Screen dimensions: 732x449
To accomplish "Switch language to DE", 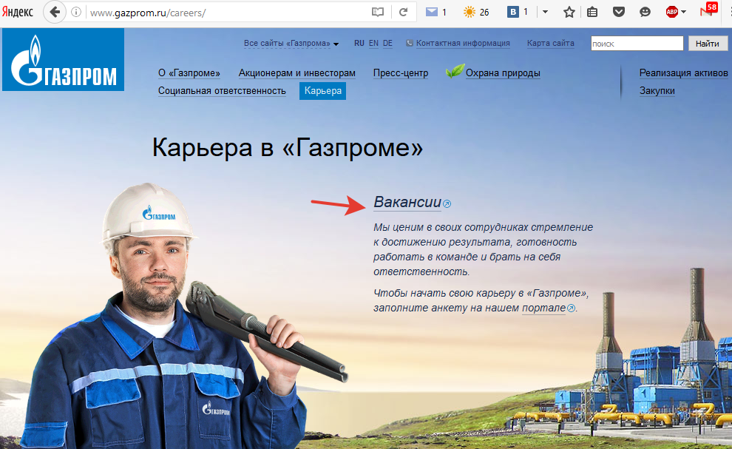I will pos(387,43).
